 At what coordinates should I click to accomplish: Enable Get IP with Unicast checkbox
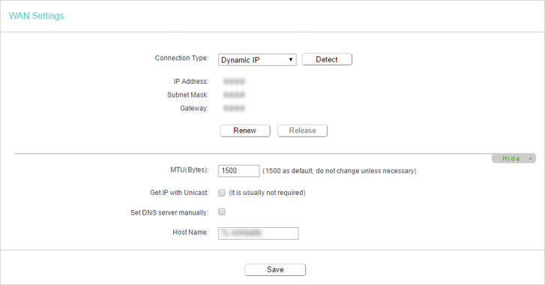pos(222,193)
